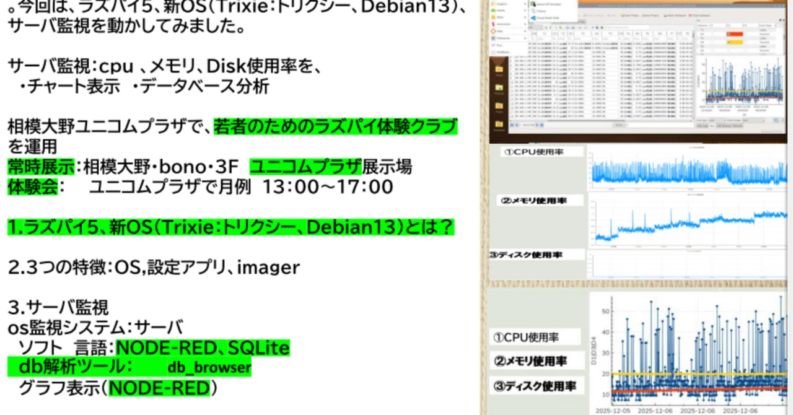Click the highlighted text 若者のためのラズパイ体験クラブ
Viewport: 793px width, 415px height.
[335, 126]
